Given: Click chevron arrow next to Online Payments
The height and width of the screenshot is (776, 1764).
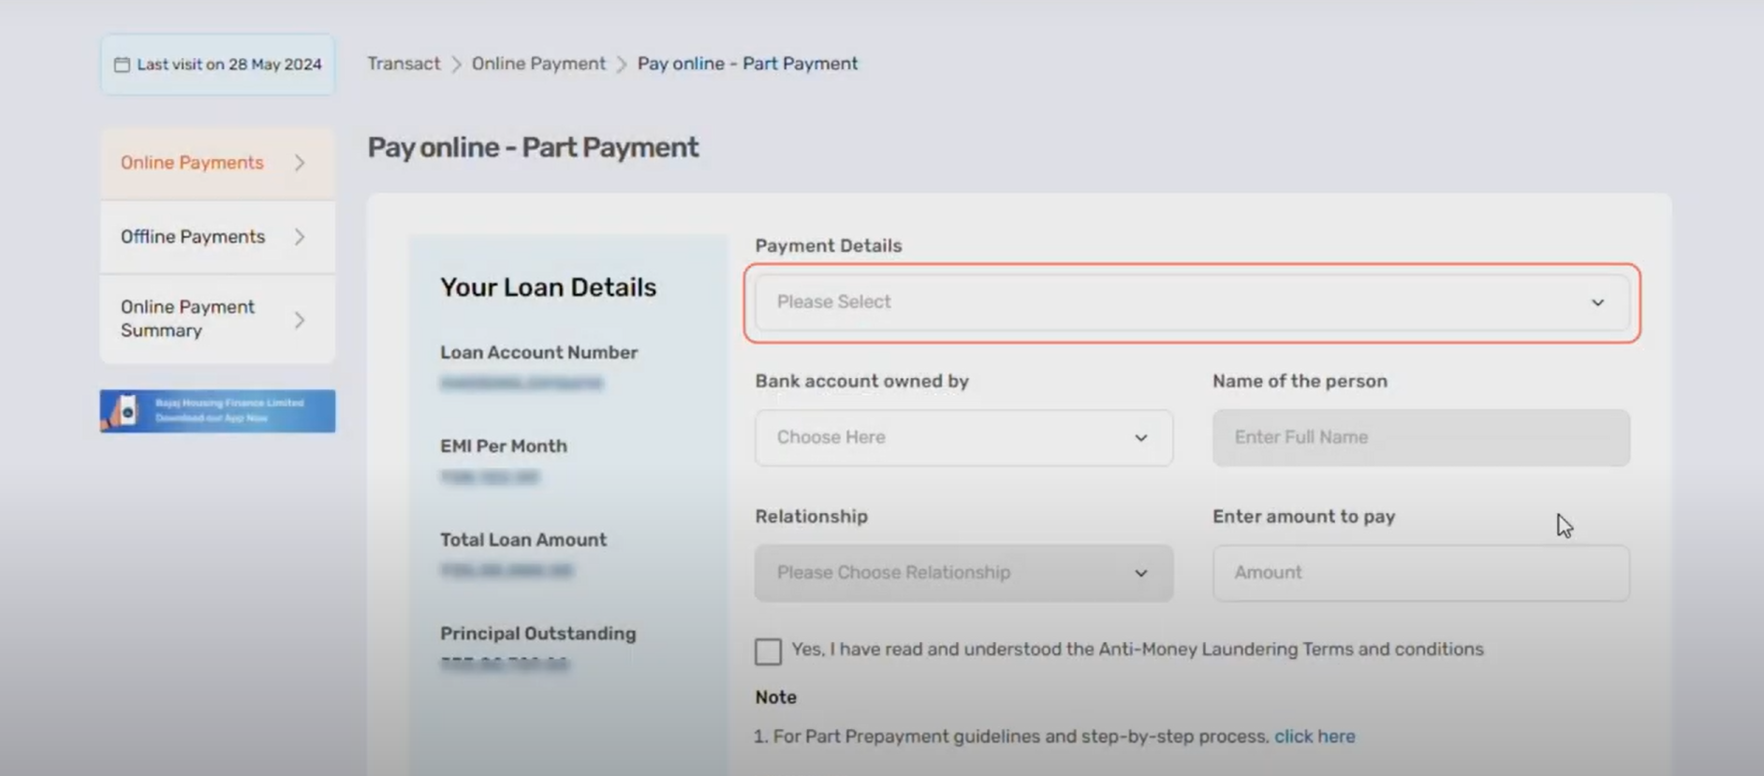Looking at the screenshot, I should (x=300, y=163).
